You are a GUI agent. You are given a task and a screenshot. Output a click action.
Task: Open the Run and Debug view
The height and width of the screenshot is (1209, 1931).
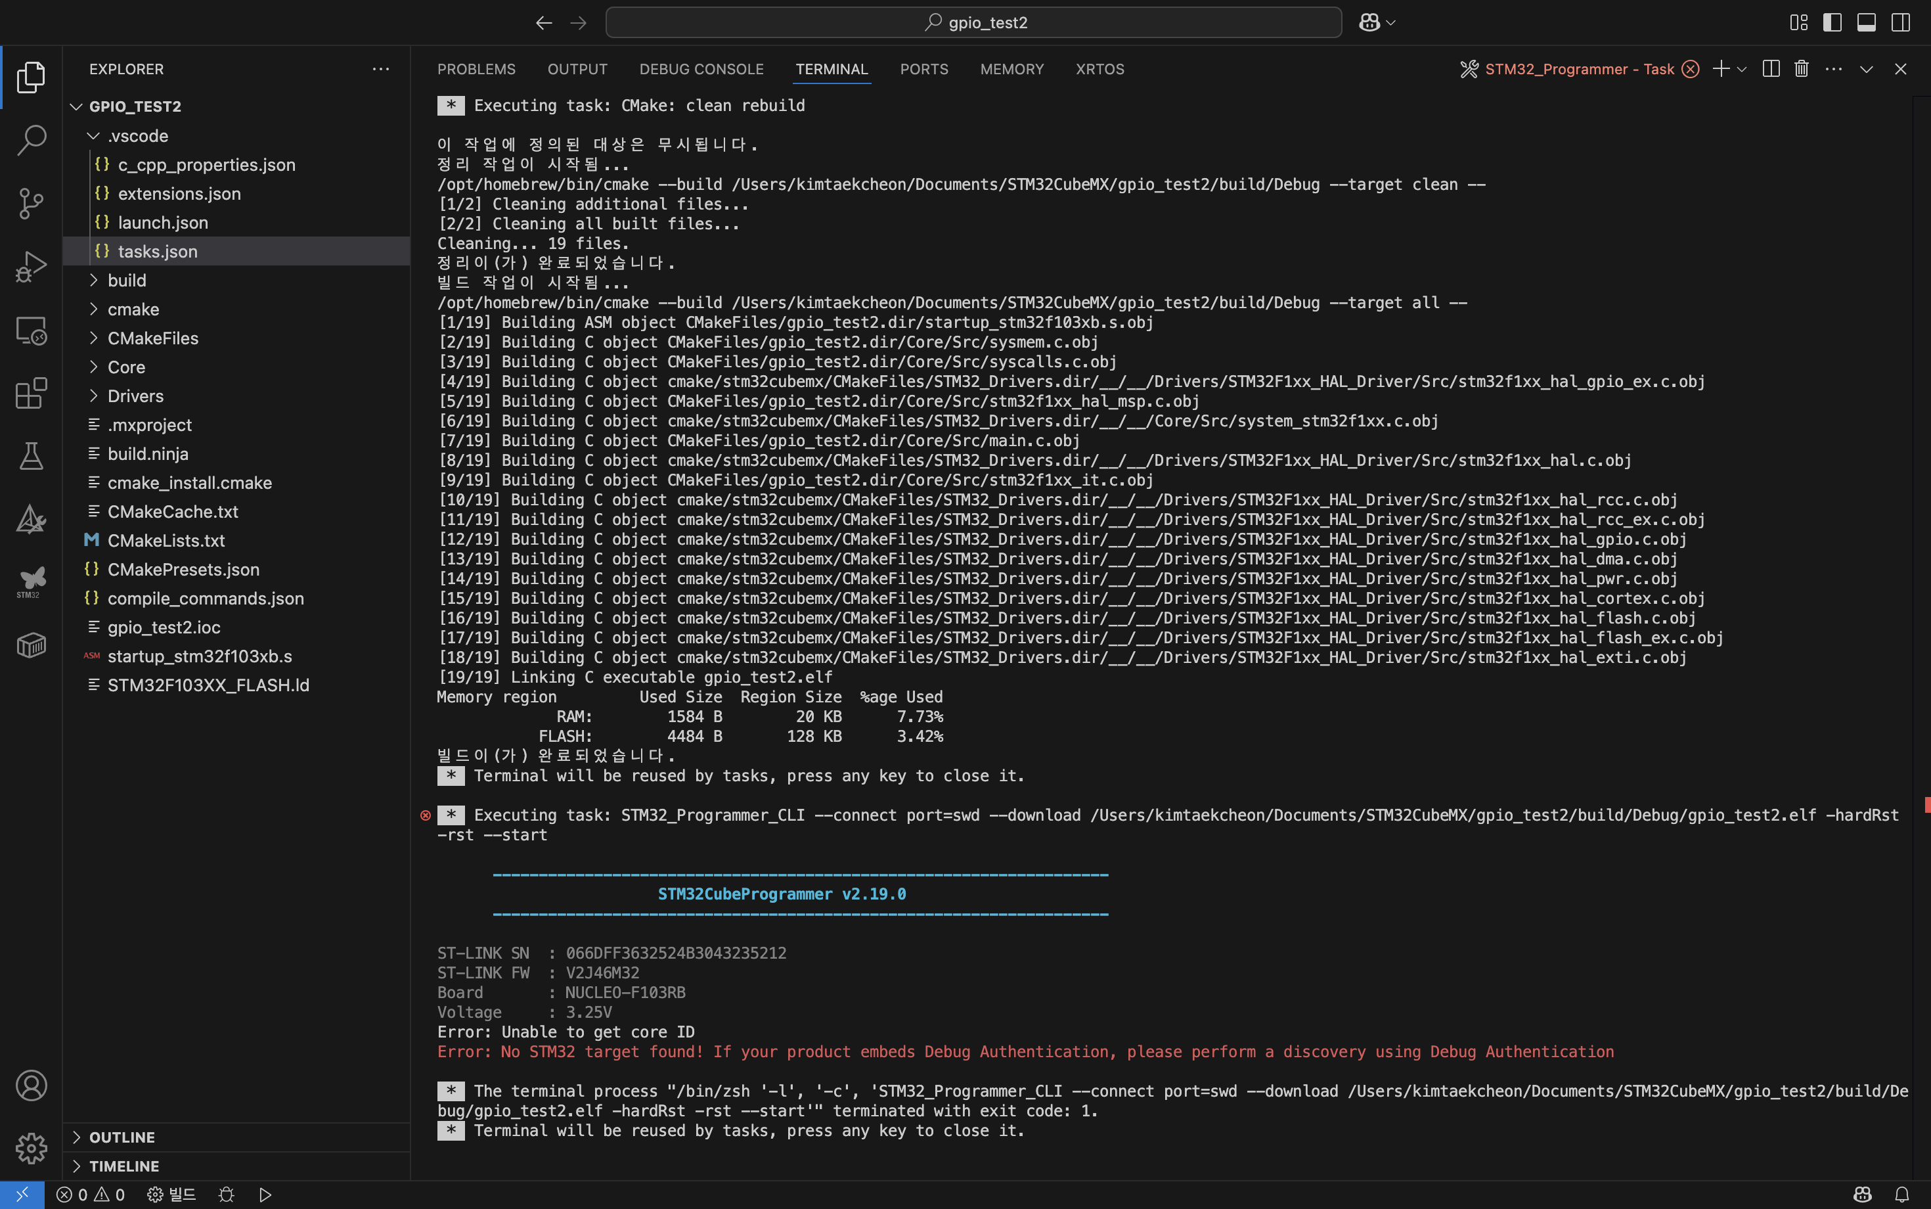[31, 266]
